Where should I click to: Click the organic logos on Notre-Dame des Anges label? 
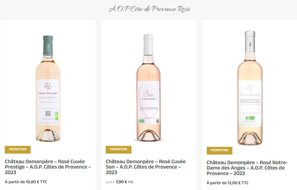click(250, 118)
